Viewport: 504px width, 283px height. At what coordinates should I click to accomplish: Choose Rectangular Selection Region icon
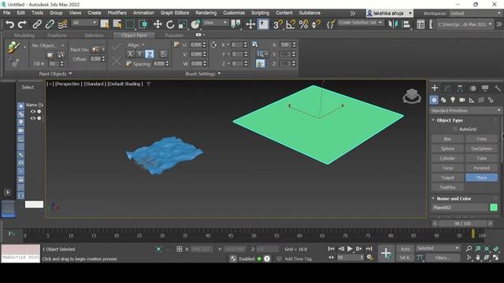(130, 24)
